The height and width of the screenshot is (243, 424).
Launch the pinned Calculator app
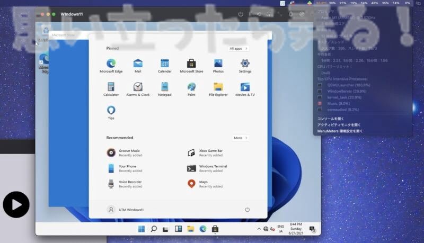tap(111, 89)
